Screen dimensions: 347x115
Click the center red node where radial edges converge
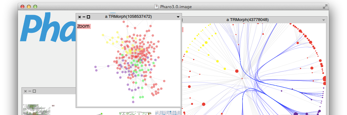242,78
